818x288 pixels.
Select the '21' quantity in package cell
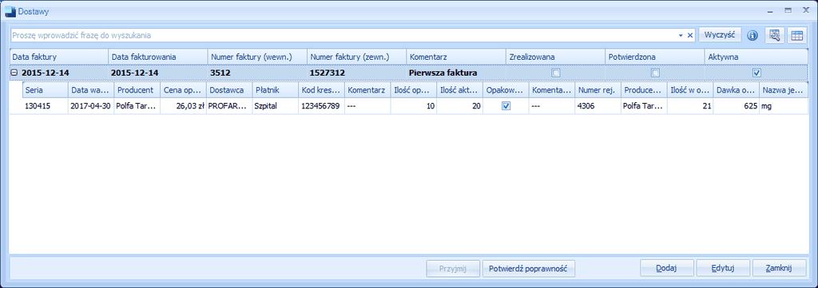pos(689,106)
